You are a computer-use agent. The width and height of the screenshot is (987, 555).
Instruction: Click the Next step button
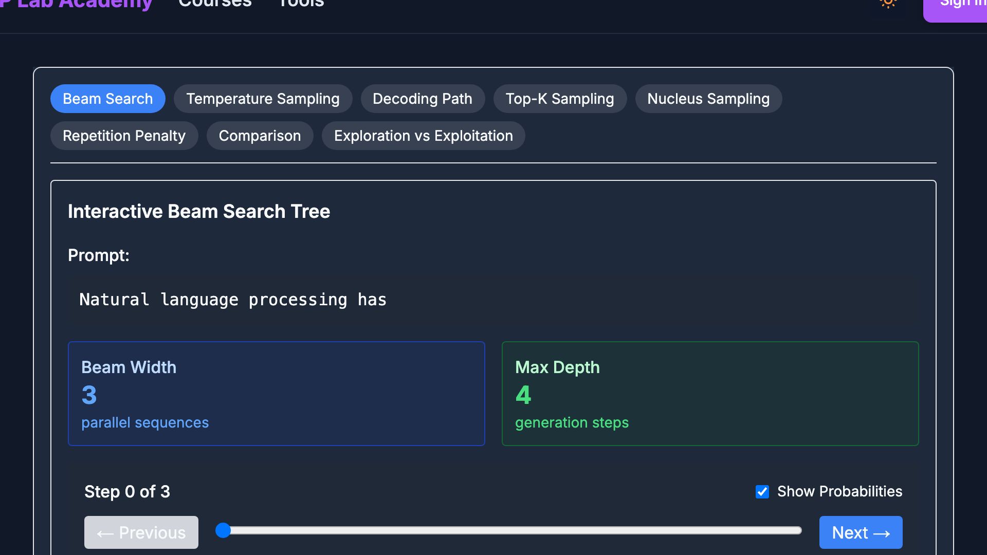pyautogui.click(x=861, y=532)
